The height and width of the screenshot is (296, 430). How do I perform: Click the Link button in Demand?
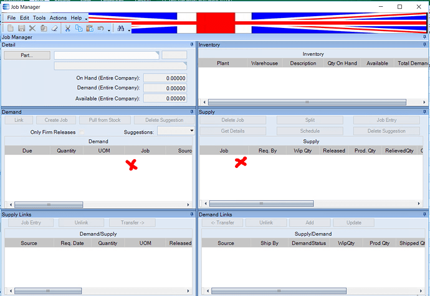pyautogui.click(x=19, y=120)
